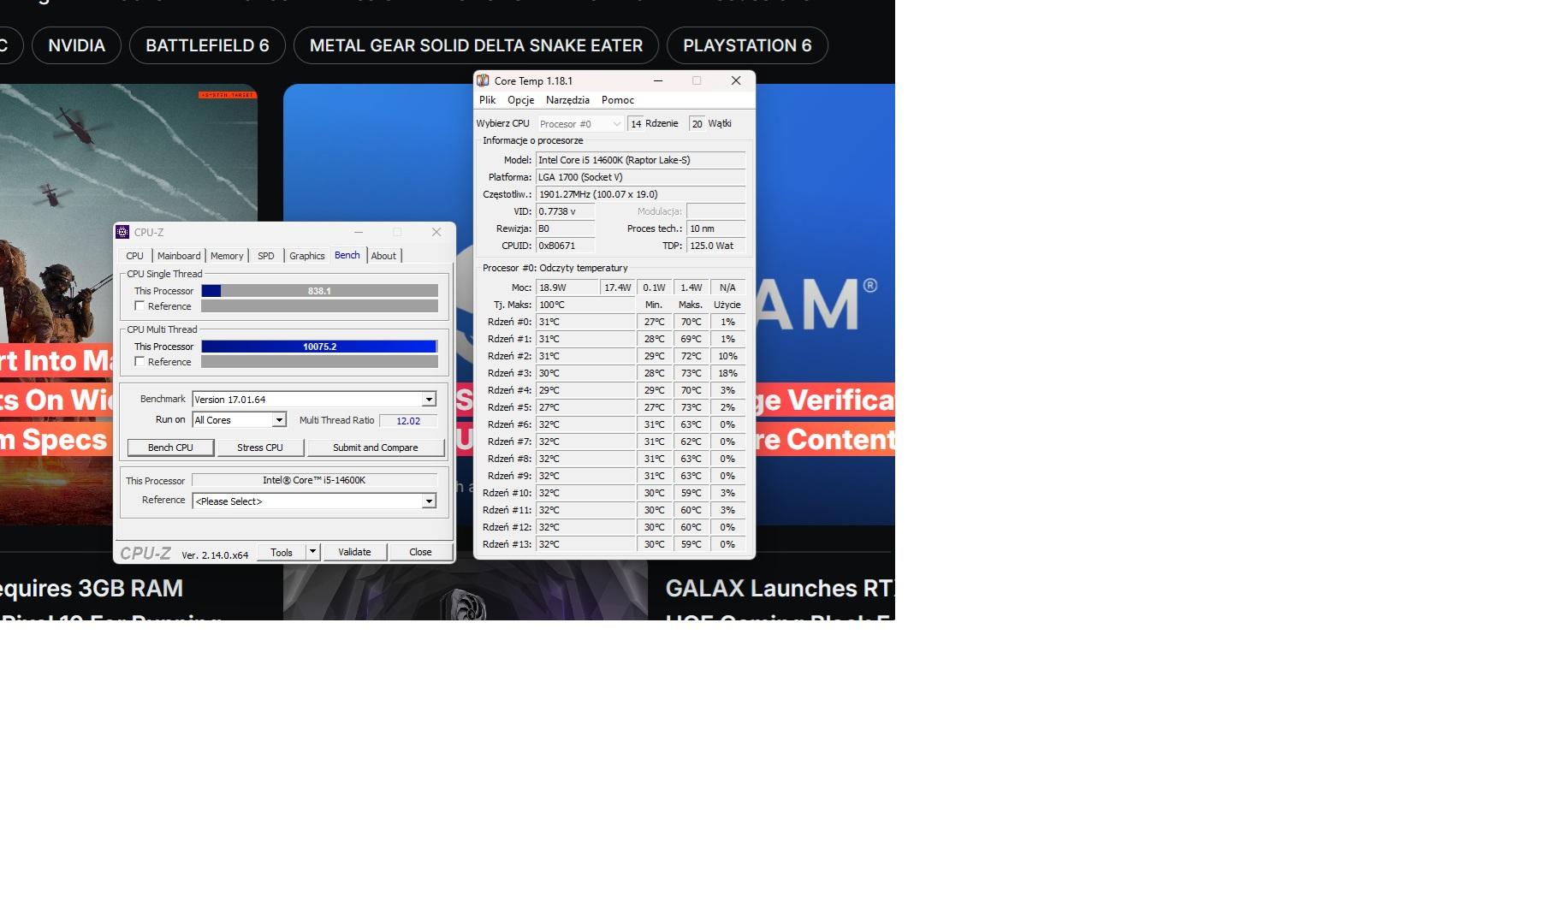The width and height of the screenshot is (1543, 919).
Task: Click the Core Temp app icon in title bar
Action: tap(484, 80)
